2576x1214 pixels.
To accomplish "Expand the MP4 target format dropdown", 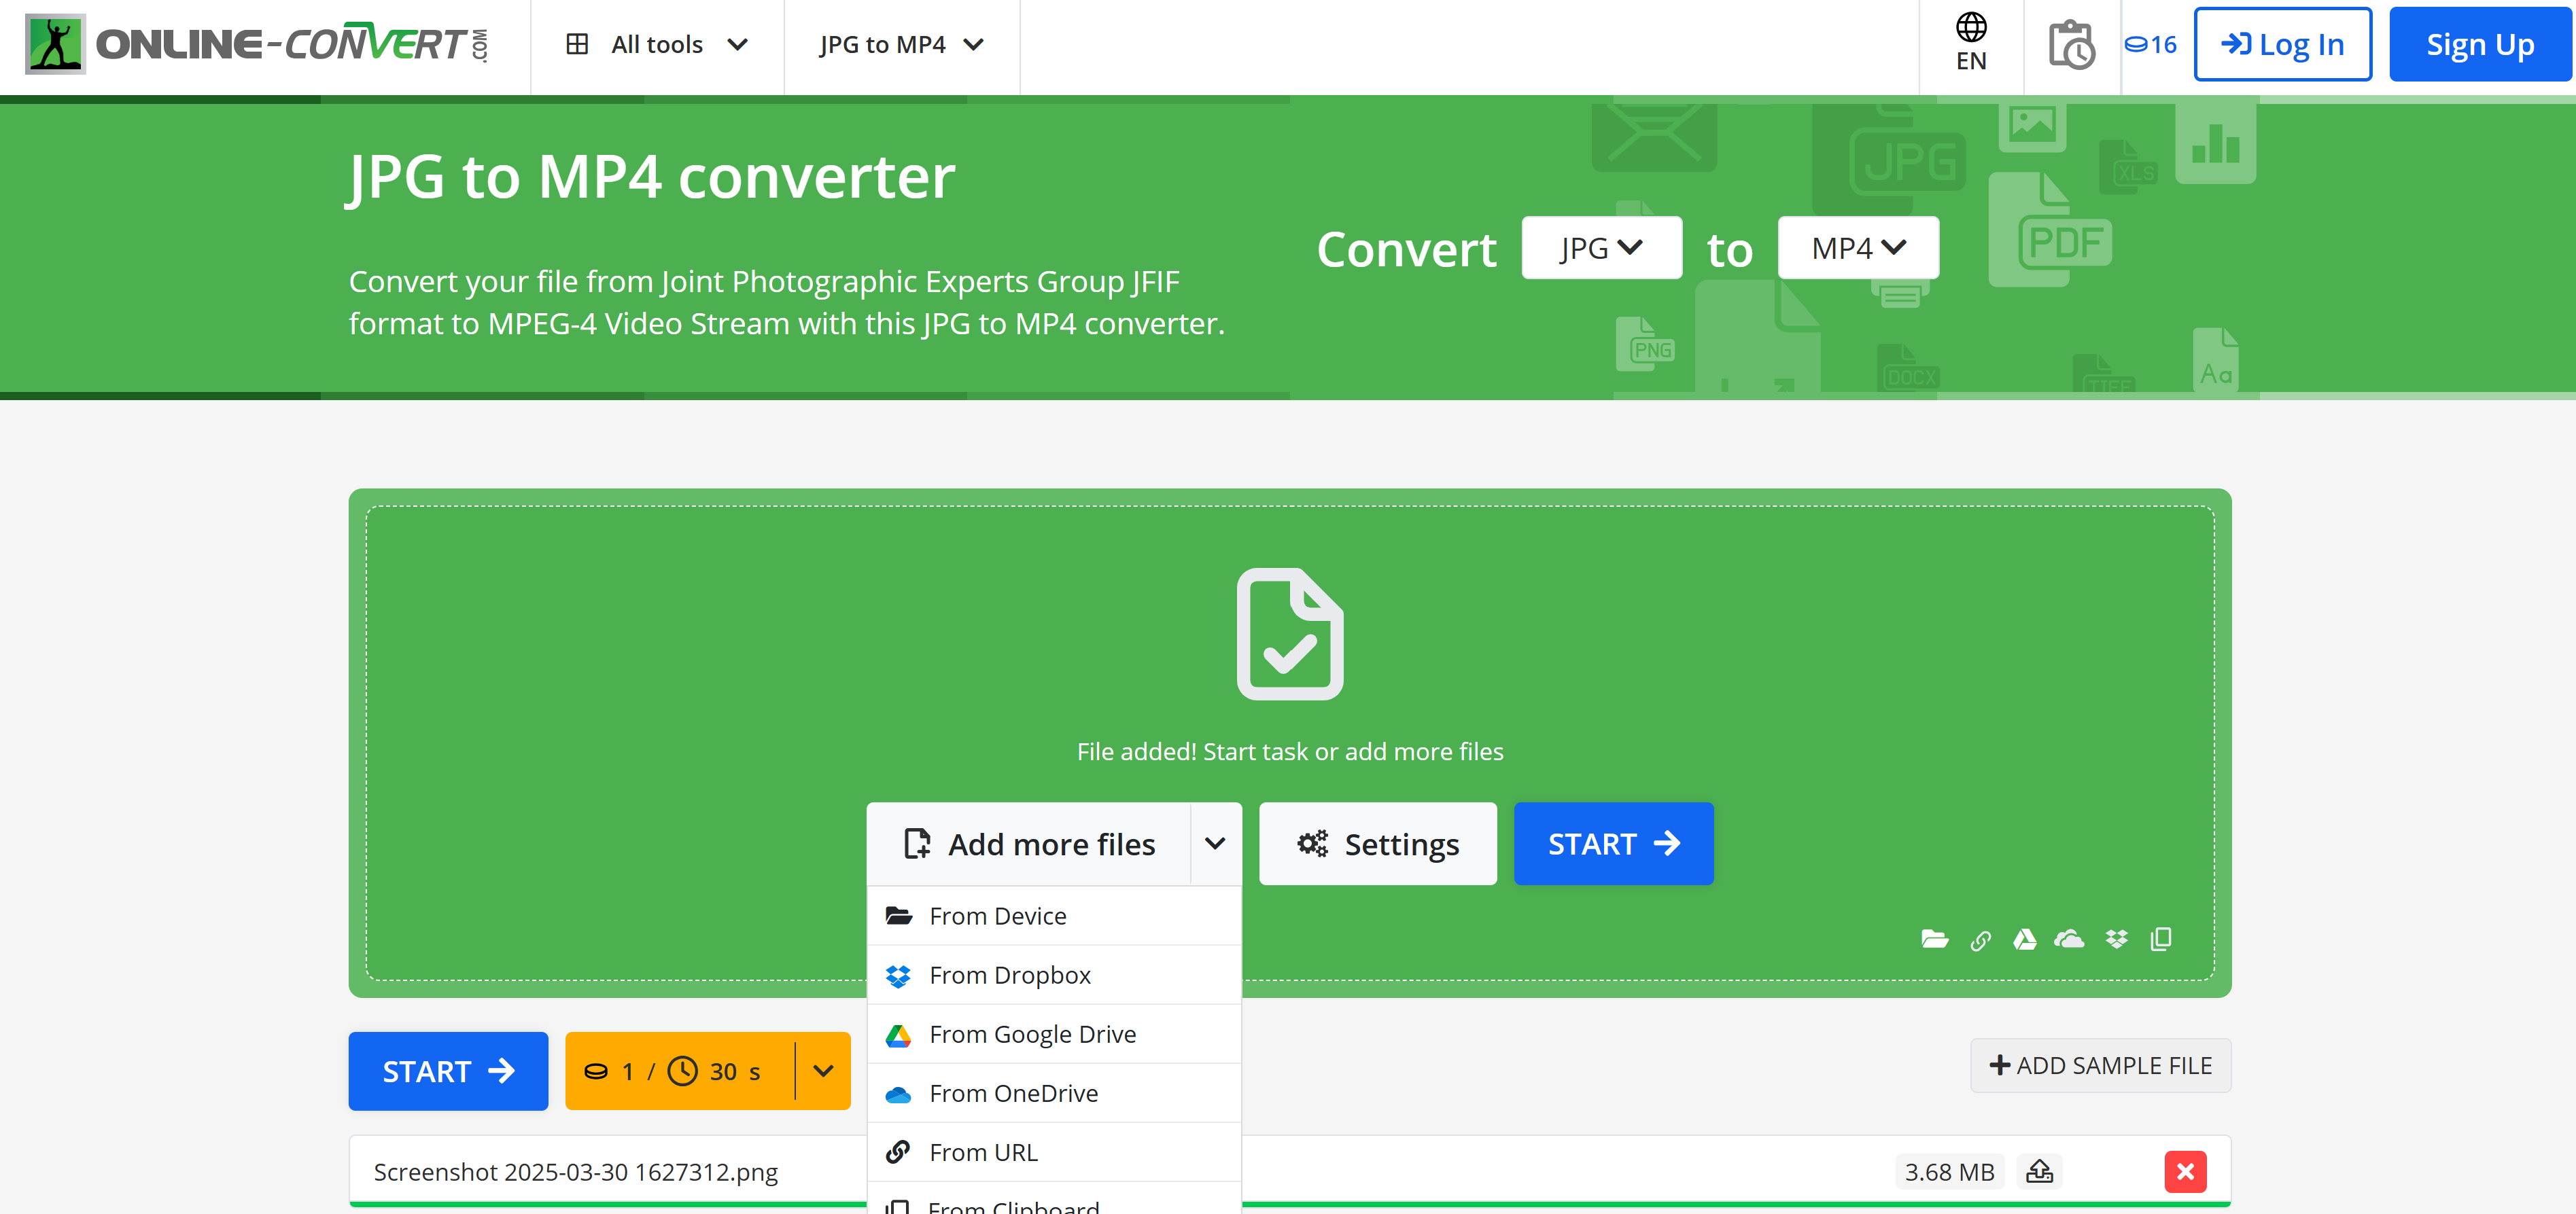I will [1858, 247].
